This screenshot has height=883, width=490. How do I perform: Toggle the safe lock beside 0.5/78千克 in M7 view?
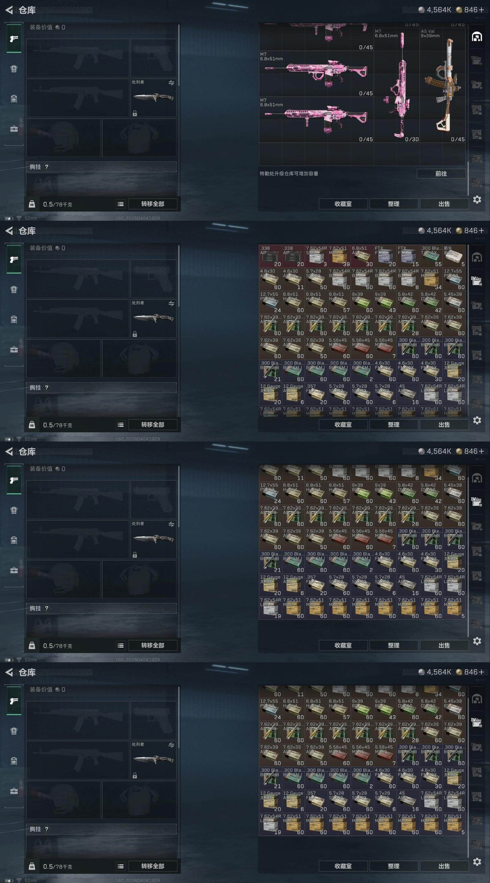32,204
